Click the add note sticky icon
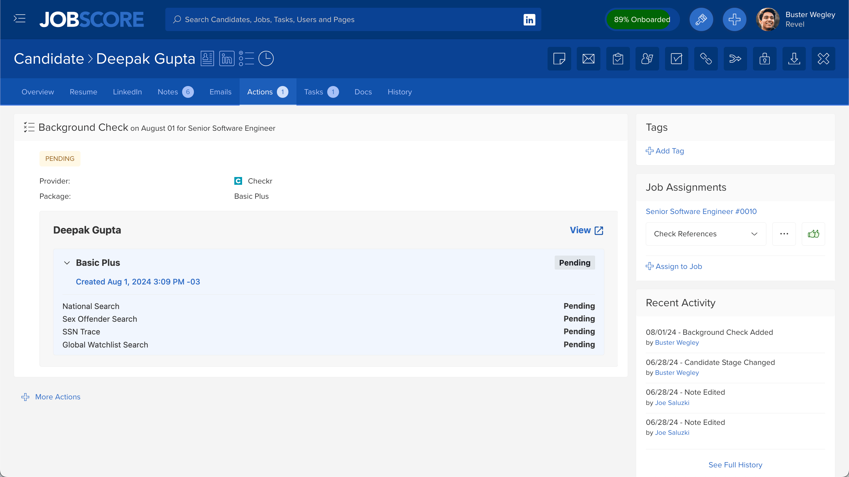This screenshot has width=849, height=477. coord(559,59)
